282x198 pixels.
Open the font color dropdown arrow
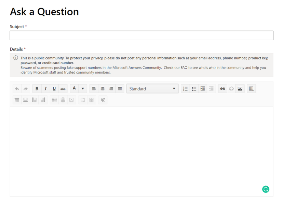pyautogui.click(x=83, y=88)
